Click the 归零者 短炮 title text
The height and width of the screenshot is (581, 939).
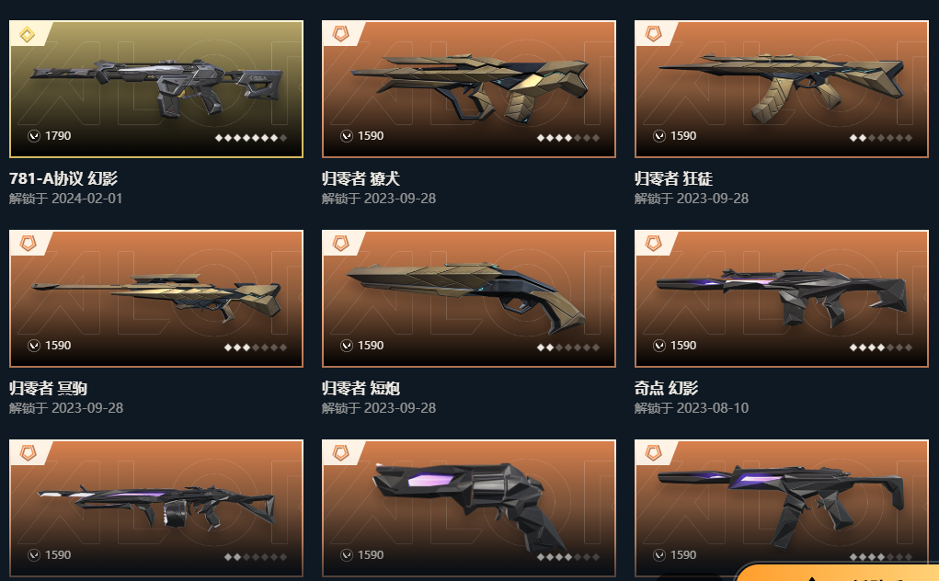coord(361,388)
